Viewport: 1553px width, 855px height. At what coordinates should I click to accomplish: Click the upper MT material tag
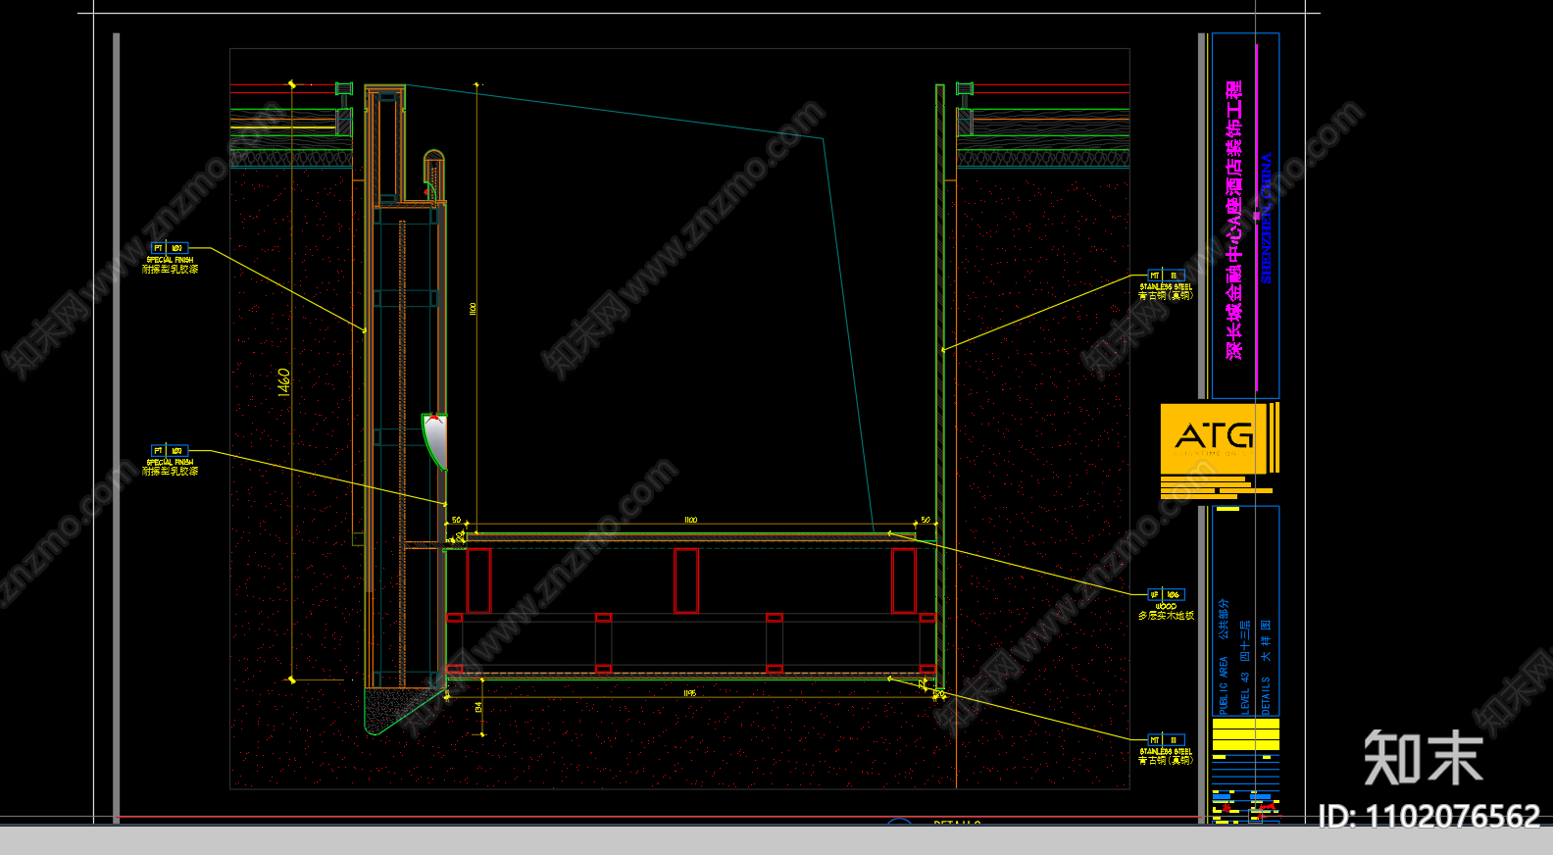1167,276
